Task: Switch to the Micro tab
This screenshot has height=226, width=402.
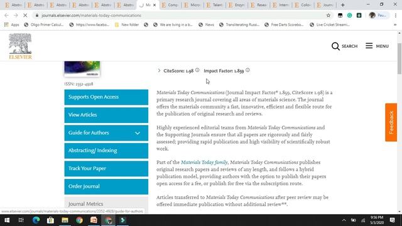Action: (x=192, y=5)
